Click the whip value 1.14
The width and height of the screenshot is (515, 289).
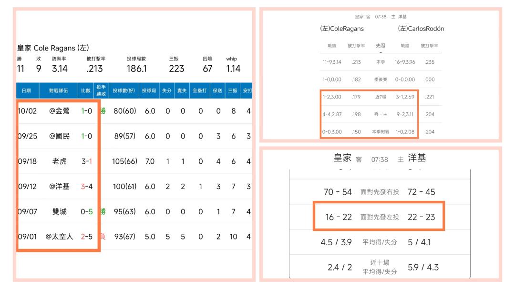[233, 69]
